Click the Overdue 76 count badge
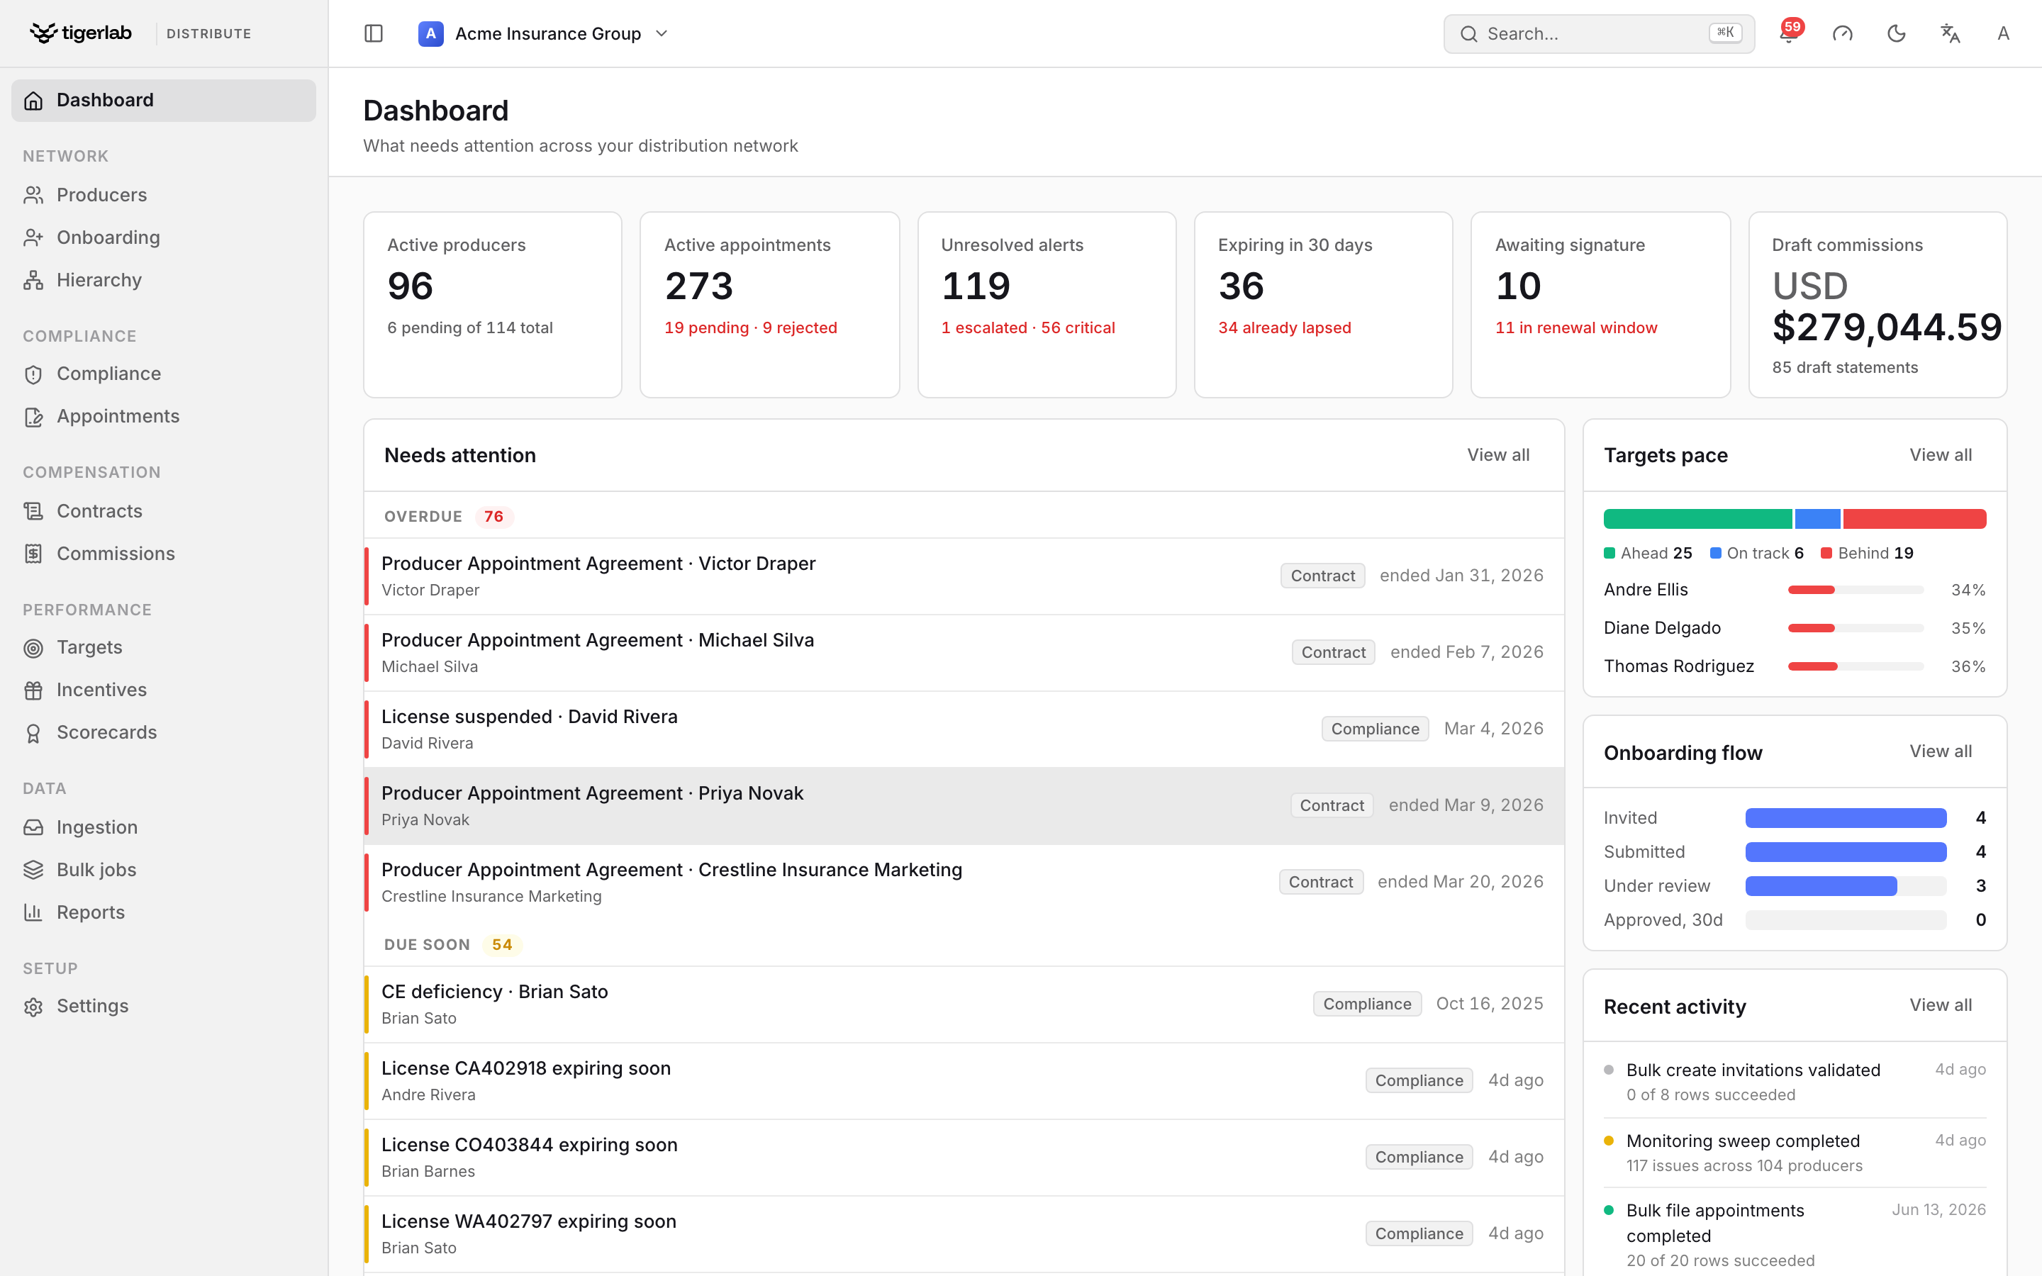2042x1276 pixels. [x=493, y=517]
